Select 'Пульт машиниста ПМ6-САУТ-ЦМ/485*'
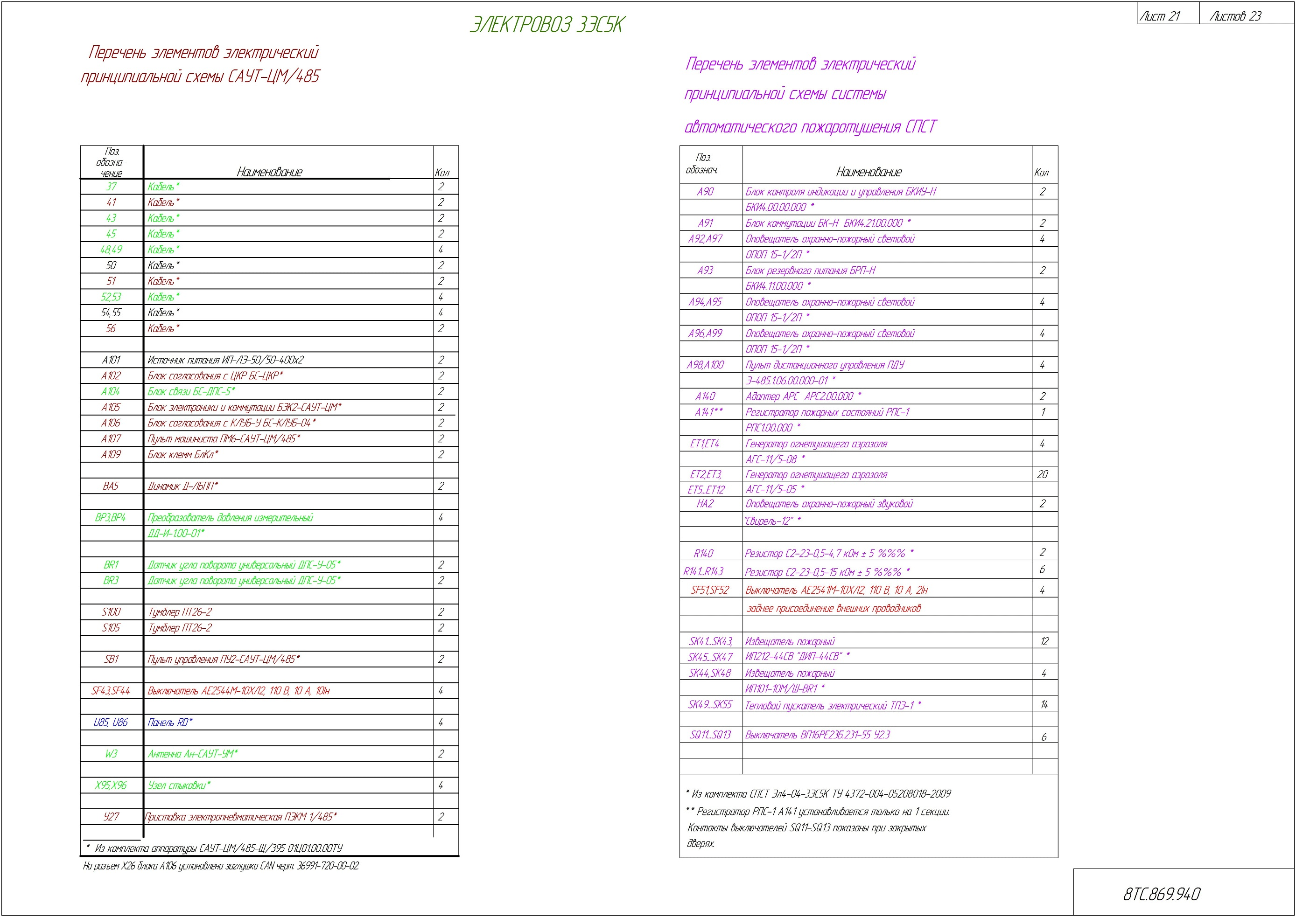This screenshot has height=917, width=1296. coord(224,439)
